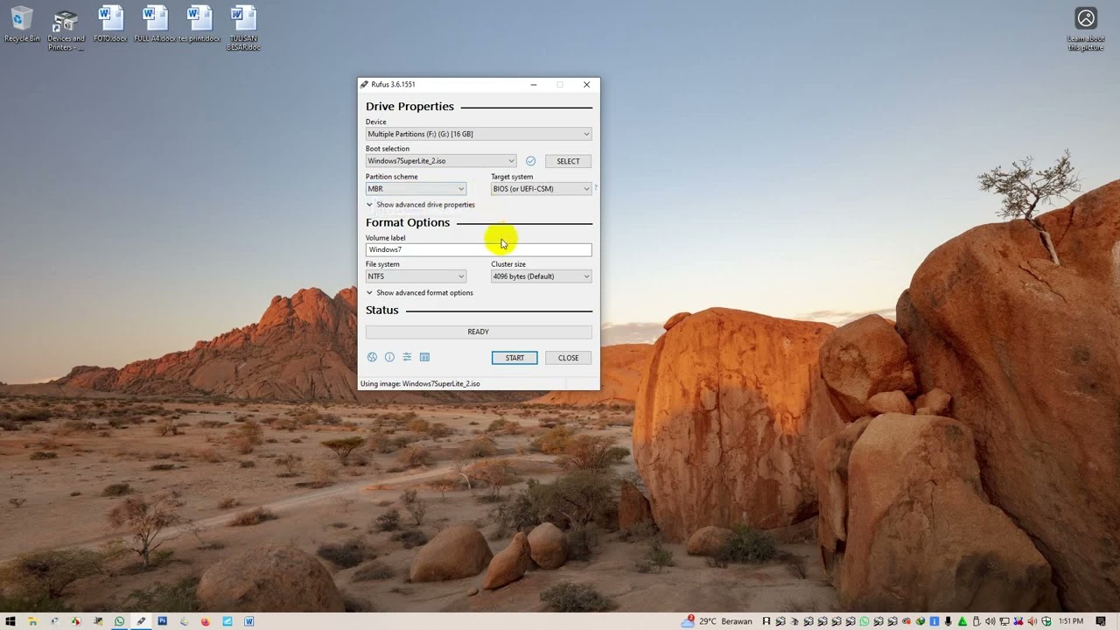Screen dimensions: 1120x630
Task: Open the File system NTFS dropdown
Action: coord(416,276)
